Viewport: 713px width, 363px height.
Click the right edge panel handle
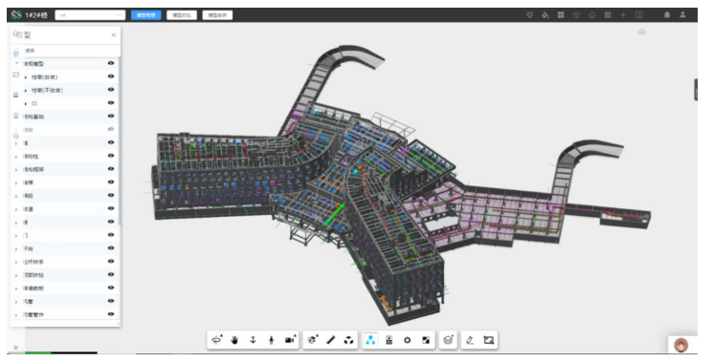coord(695,90)
